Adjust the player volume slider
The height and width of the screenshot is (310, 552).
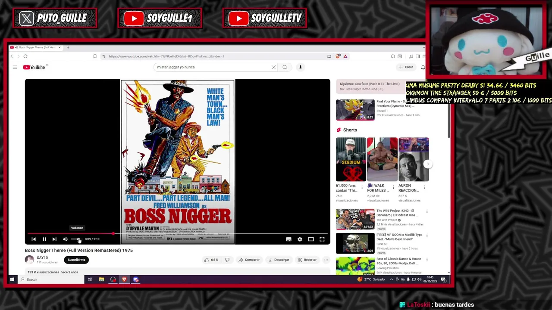pos(76,239)
